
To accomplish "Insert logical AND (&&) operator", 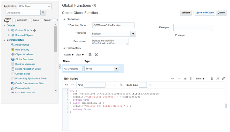I will pyautogui.click(x=185, y=79).
